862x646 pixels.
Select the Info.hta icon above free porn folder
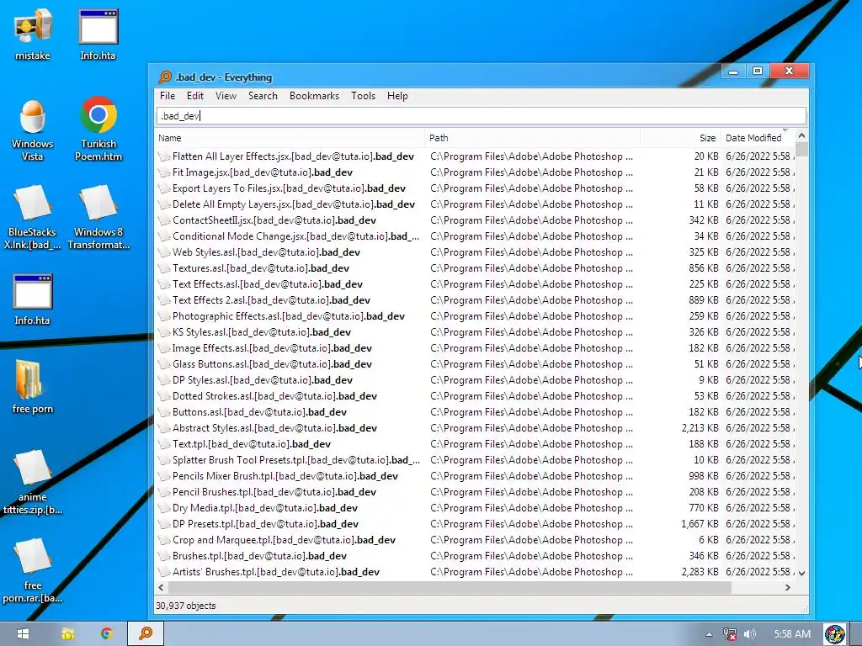click(x=33, y=299)
